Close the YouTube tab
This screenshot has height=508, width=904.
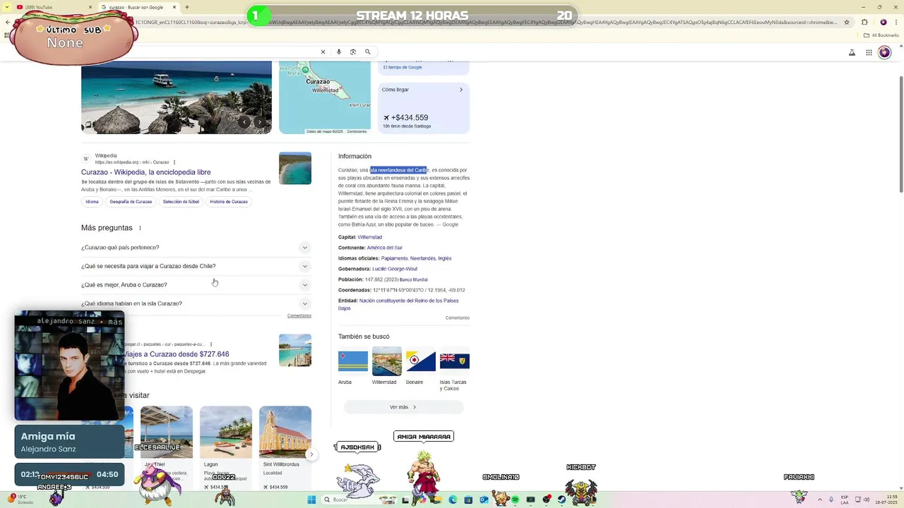click(90, 7)
